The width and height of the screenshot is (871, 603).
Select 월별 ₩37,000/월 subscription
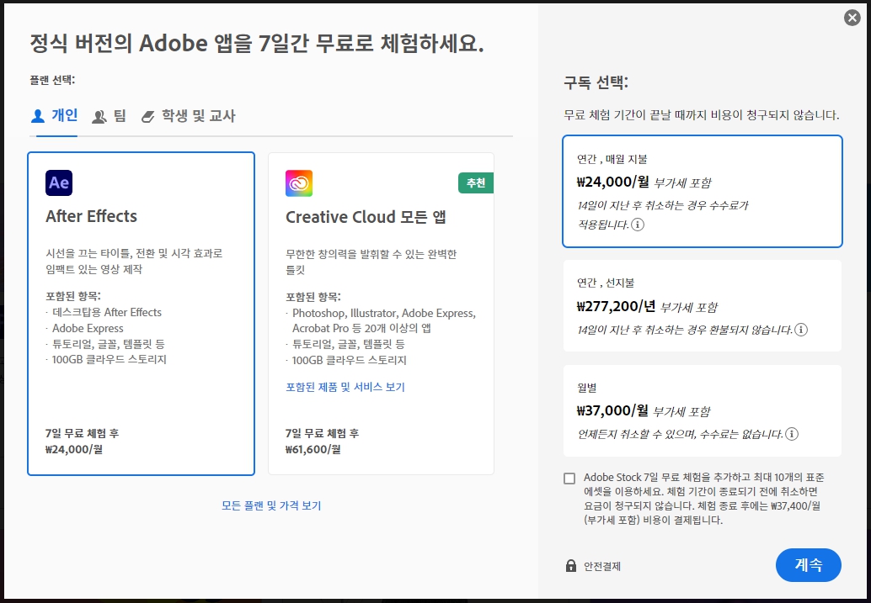click(703, 410)
